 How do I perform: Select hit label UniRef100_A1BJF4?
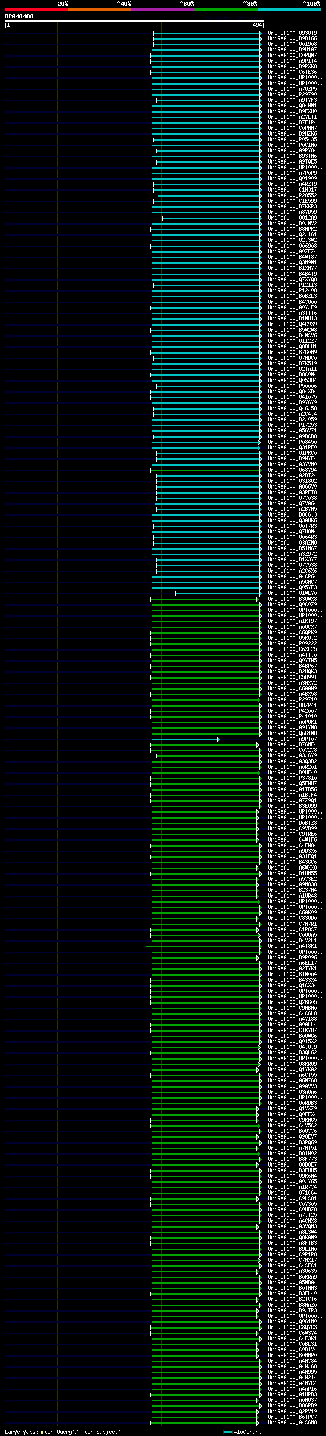click(292, 796)
